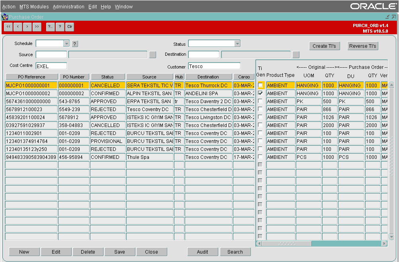Click the Edit button at the bottom
This screenshot has width=399, height=262.
tap(56, 252)
